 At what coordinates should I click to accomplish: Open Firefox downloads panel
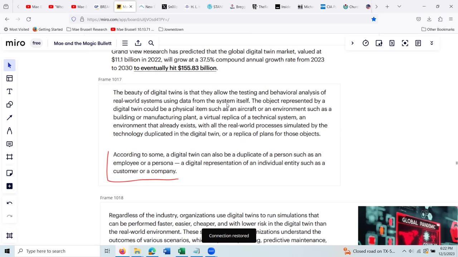coord(429,19)
